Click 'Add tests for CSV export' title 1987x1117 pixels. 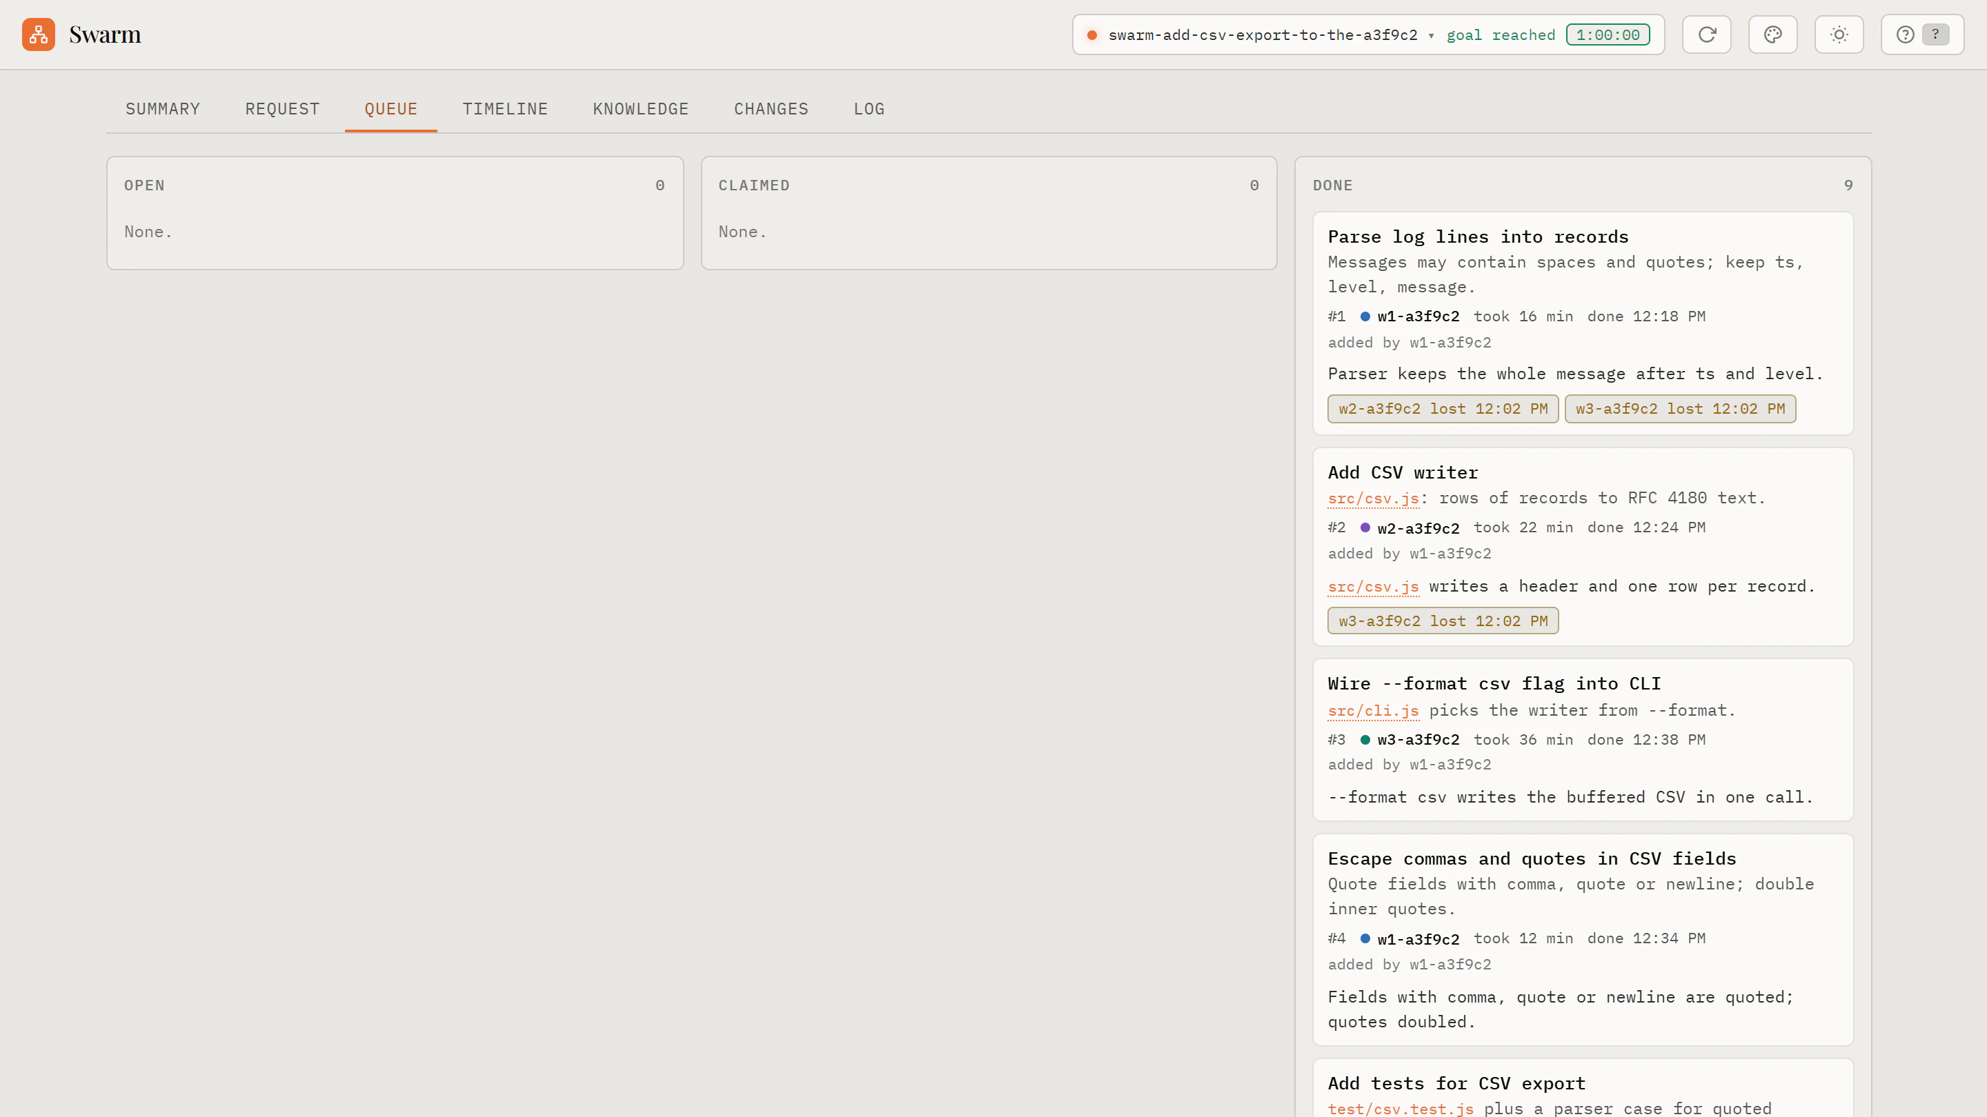[x=1456, y=1083]
